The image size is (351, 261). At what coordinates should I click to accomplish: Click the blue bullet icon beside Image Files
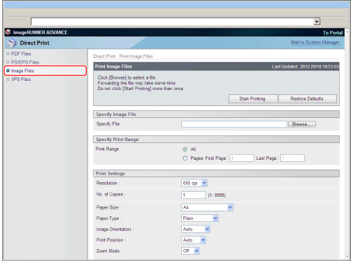pos(8,70)
